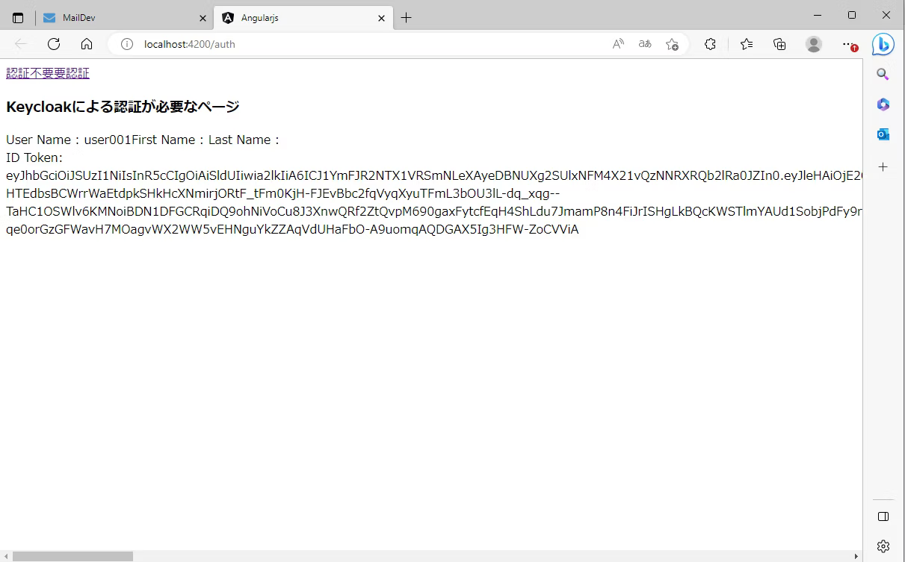Viewport: 905px width, 562px height.
Task: Switch to the MailDev tab
Action: point(123,18)
